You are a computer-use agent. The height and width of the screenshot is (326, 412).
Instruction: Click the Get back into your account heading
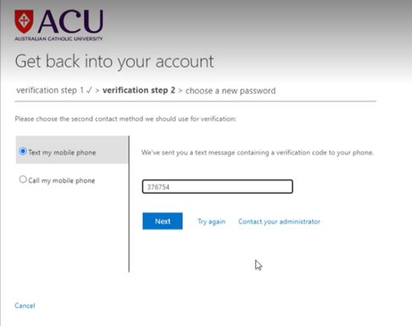[x=114, y=62]
